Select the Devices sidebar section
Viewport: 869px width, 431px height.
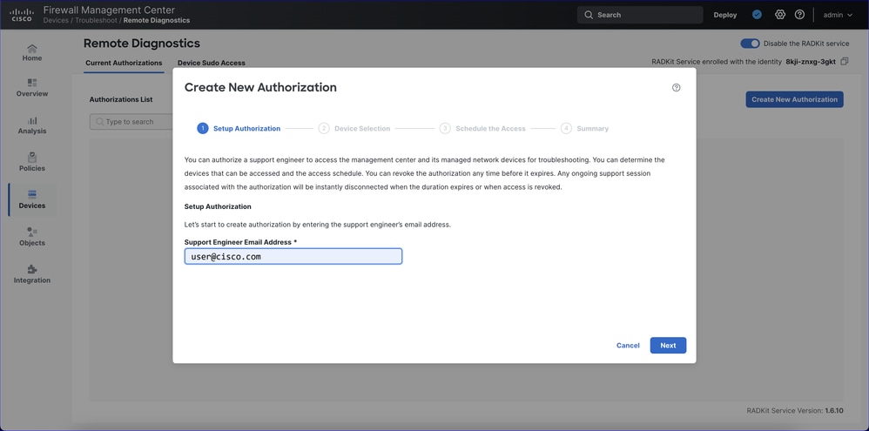[x=32, y=199]
